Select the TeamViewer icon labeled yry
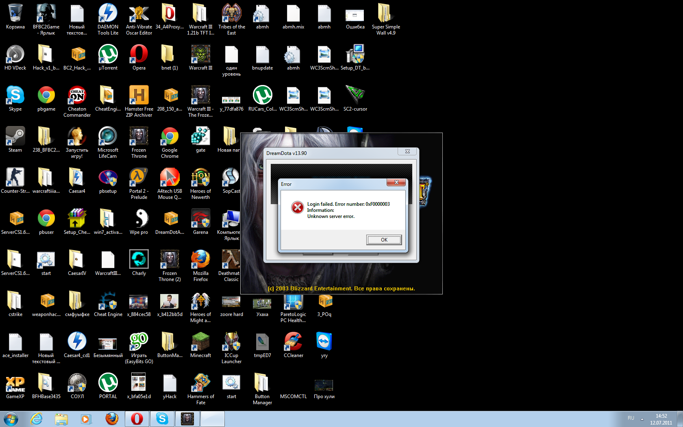This screenshot has width=683, height=427. (324, 345)
